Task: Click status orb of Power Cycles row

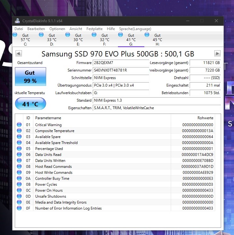Action: [x=19, y=184]
